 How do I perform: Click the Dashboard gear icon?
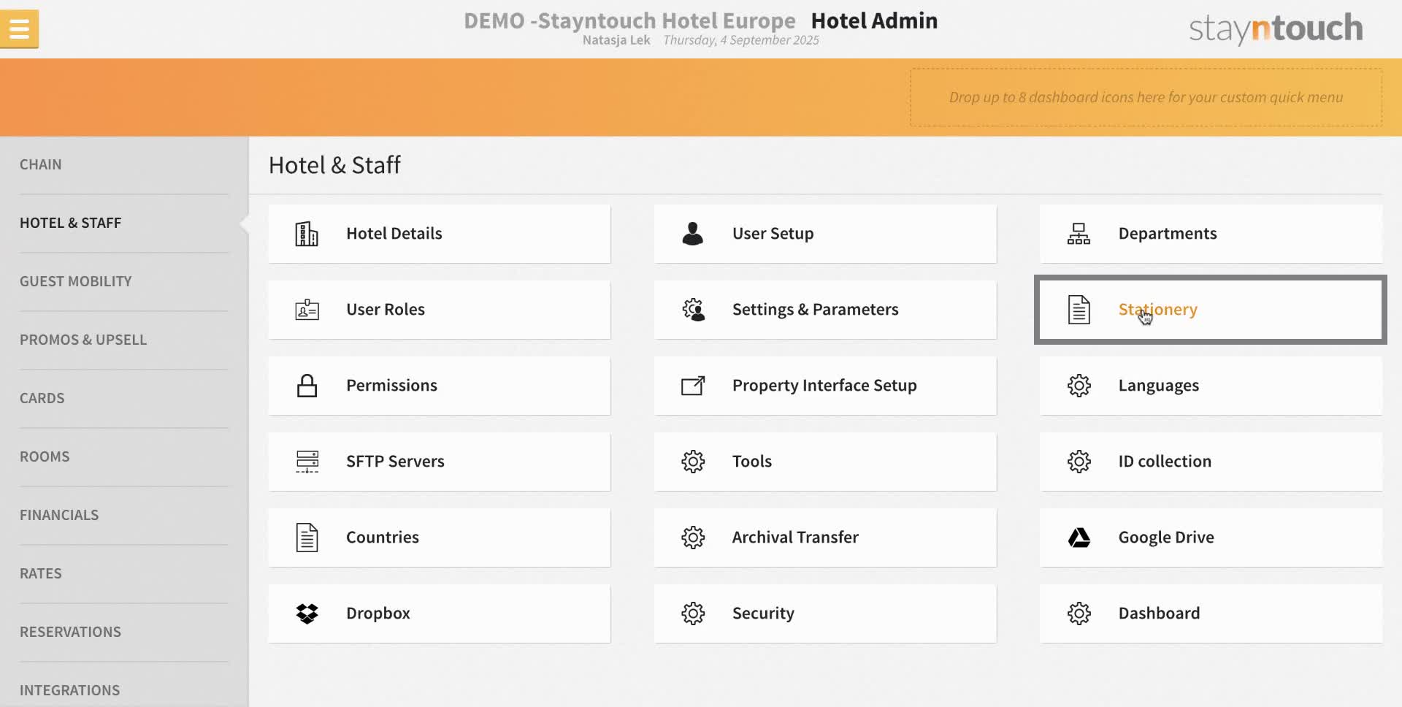[1079, 614]
